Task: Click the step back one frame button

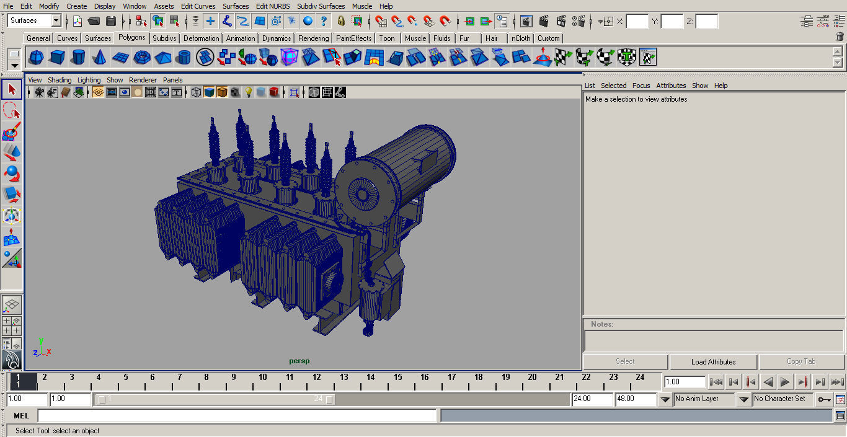Action: click(x=733, y=382)
